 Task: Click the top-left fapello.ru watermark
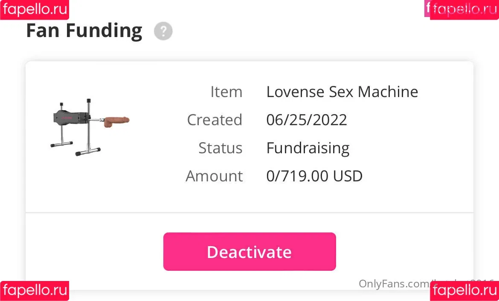tap(35, 9)
